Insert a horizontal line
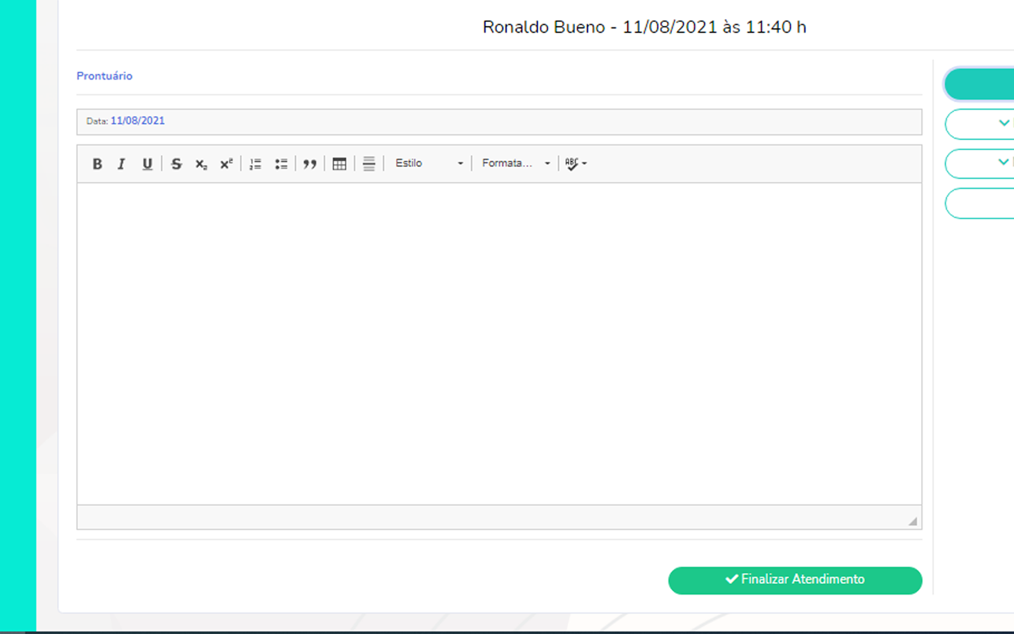 pyautogui.click(x=369, y=164)
